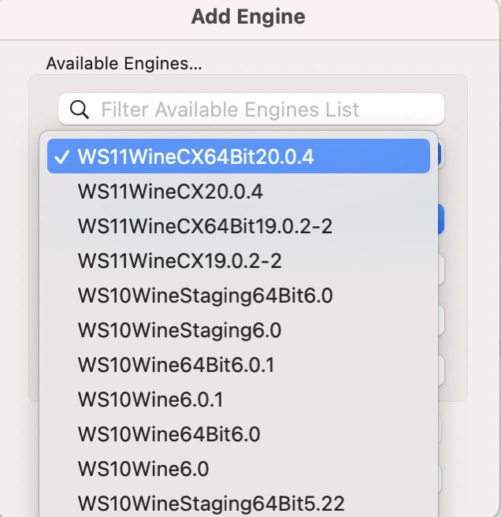501x517 pixels.
Task: Choose WS10WineStaging64Bit6.0 engine
Action: click(x=239, y=296)
